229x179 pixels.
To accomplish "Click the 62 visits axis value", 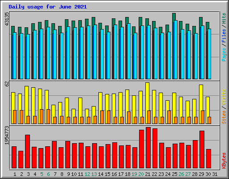I will [x=7, y=84].
